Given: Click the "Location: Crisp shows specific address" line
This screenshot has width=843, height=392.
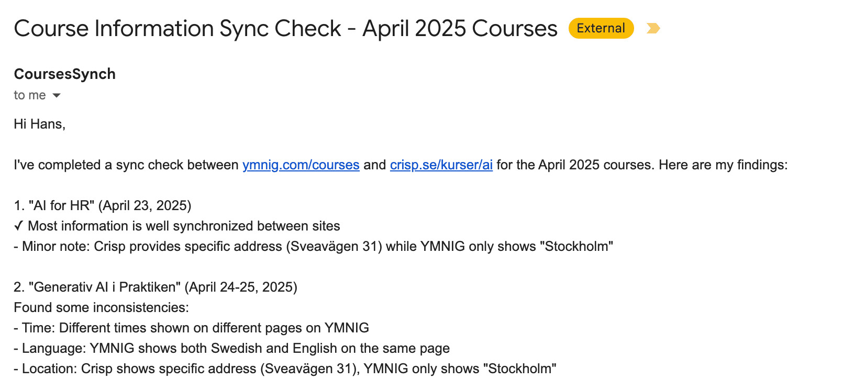Looking at the screenshot, I should [x=285, y=368].
